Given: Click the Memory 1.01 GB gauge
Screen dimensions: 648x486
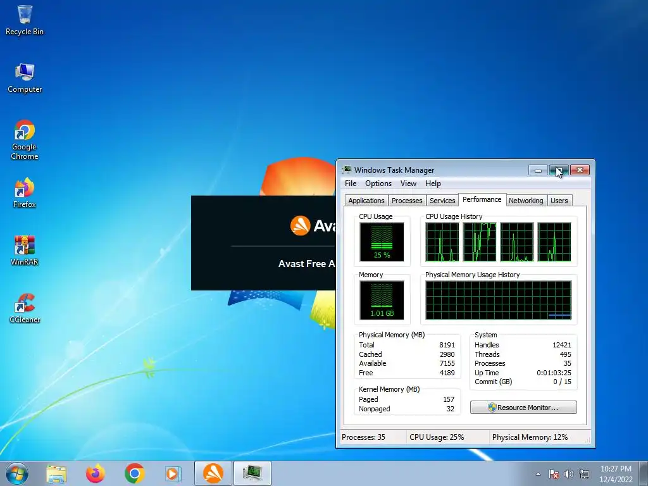Looking at the screenshot, I should pyautogui.click(x=382, y=301).
